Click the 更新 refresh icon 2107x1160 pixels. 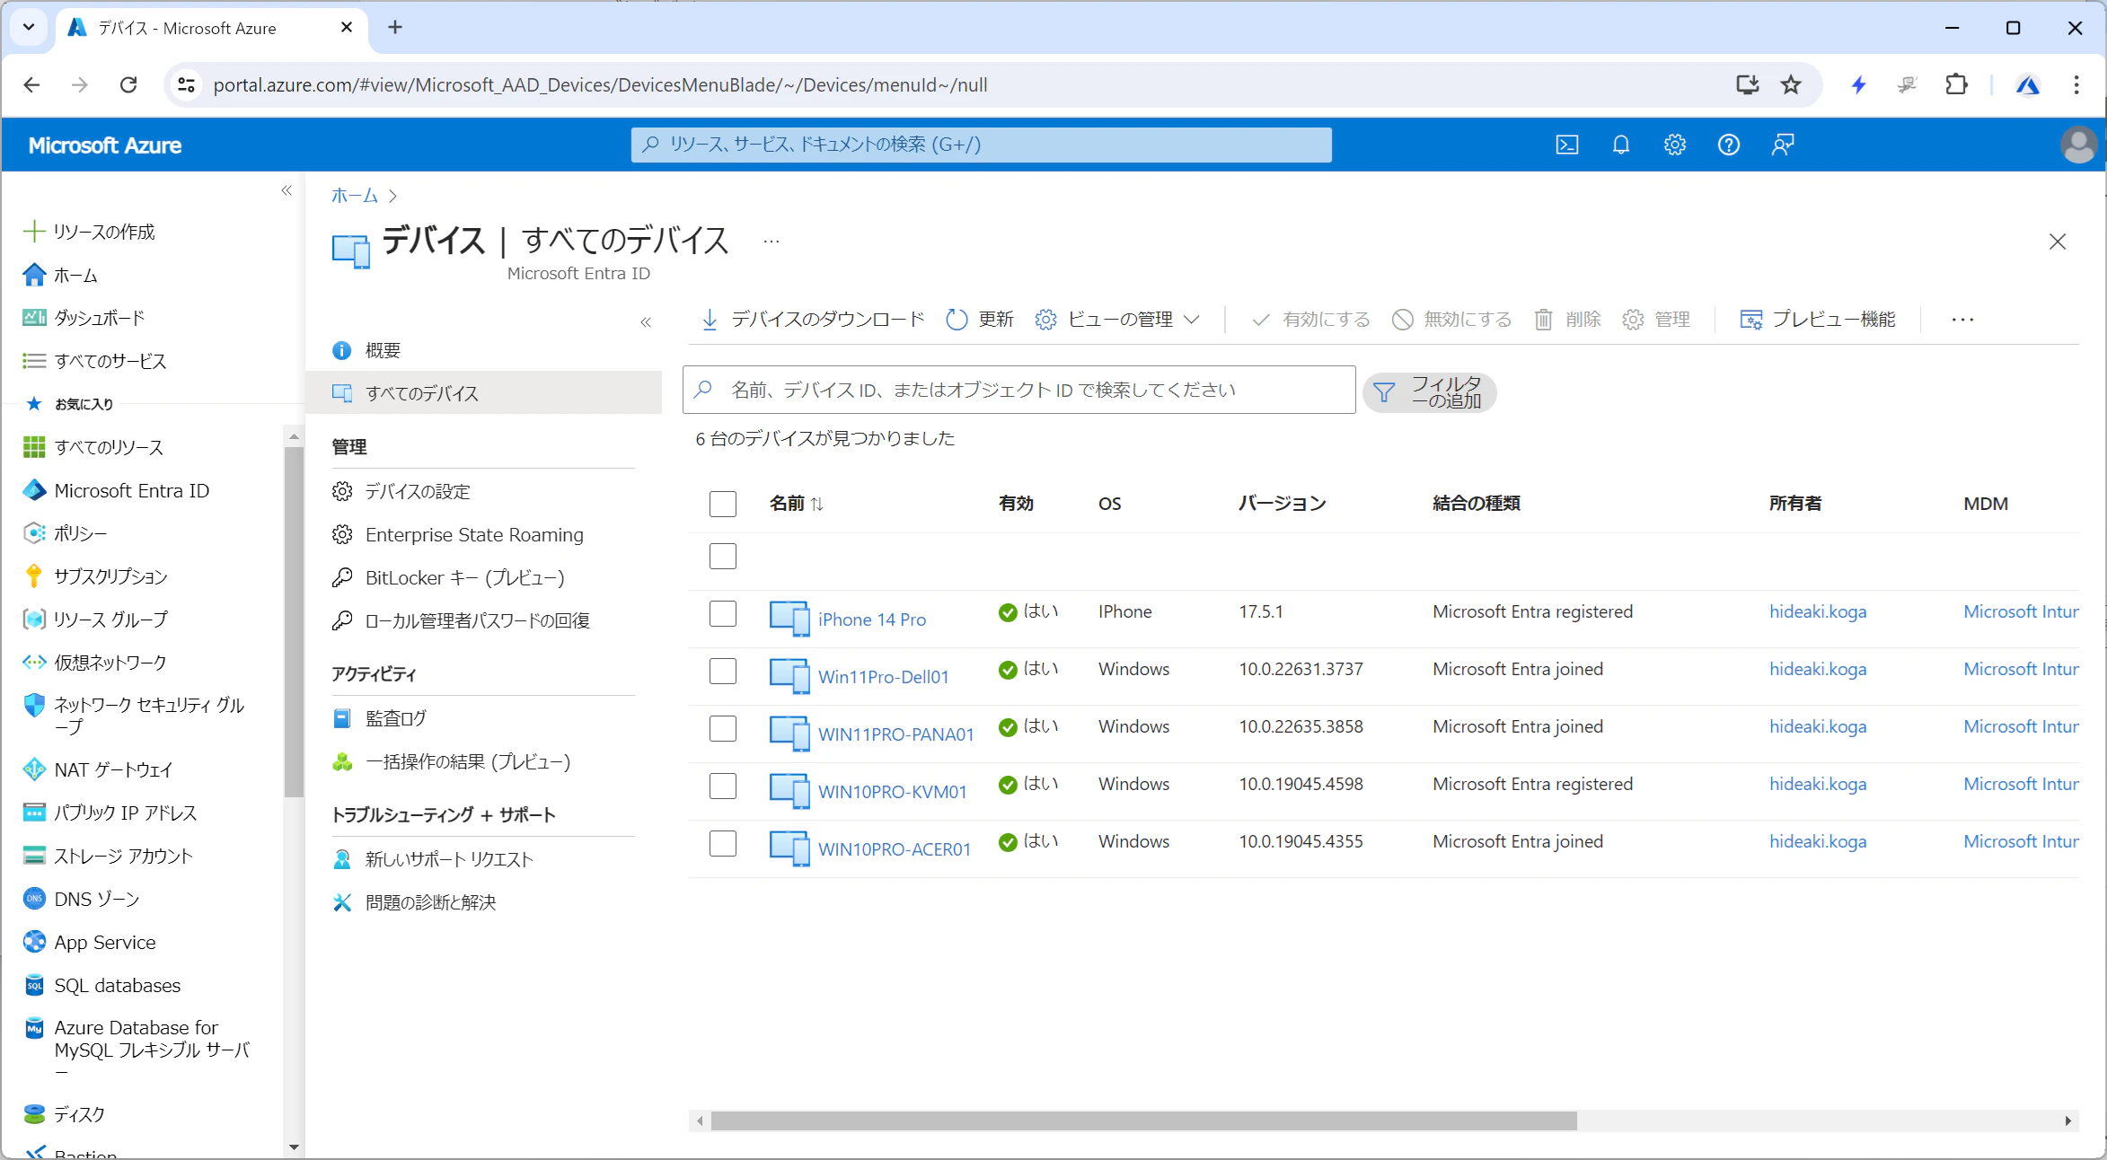957,320
